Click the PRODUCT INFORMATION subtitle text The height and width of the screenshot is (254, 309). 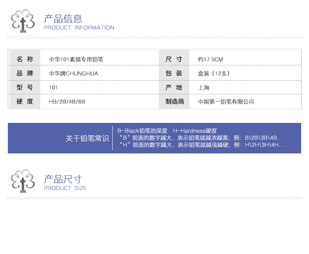click(x=79, y=28)
